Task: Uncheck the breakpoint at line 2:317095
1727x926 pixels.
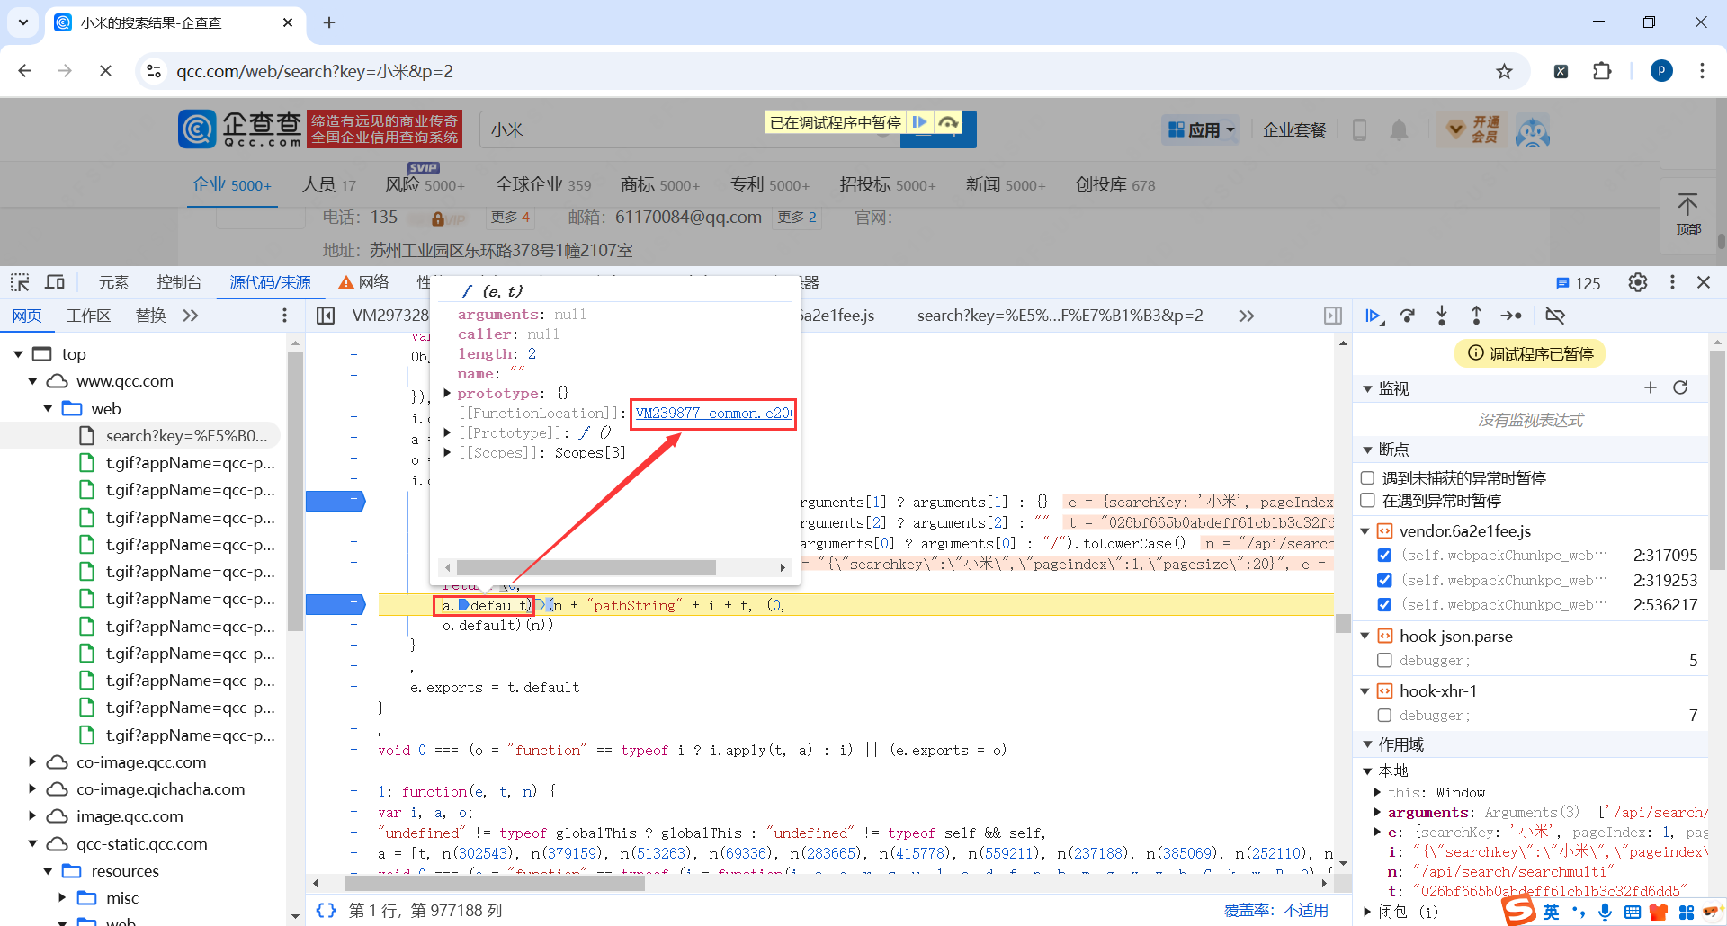Action: coord(1384,556)
